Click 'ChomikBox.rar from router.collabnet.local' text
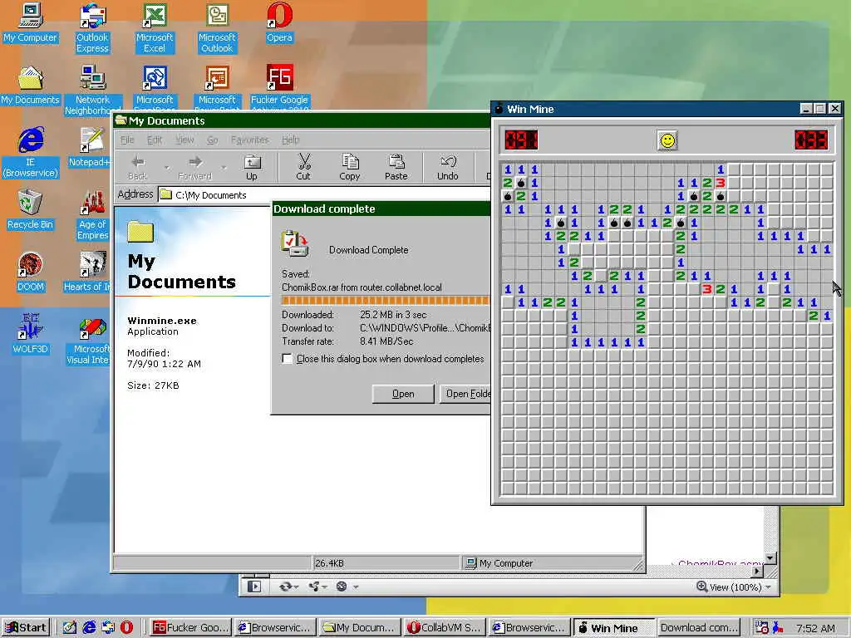Image resolution: width=851 pixels, height=638 pixels. pyautogui.click(x=362, y=287)
